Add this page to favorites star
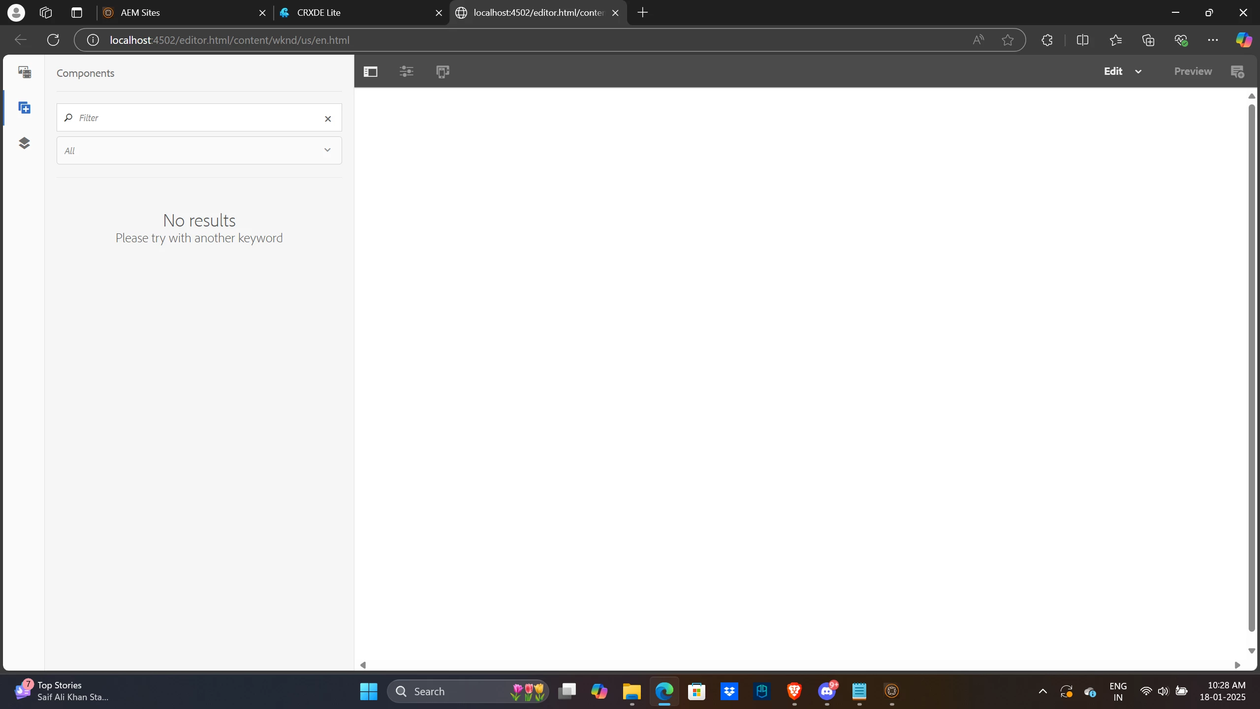This screenshot has width=1260, height=709. tap(1008, 40)
